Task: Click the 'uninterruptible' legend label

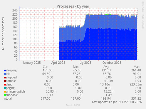Action: pyautogui.click(x=16, y=92)
